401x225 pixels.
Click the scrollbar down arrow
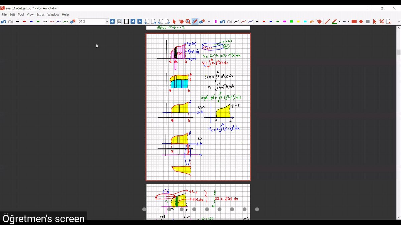click(398, 218)
